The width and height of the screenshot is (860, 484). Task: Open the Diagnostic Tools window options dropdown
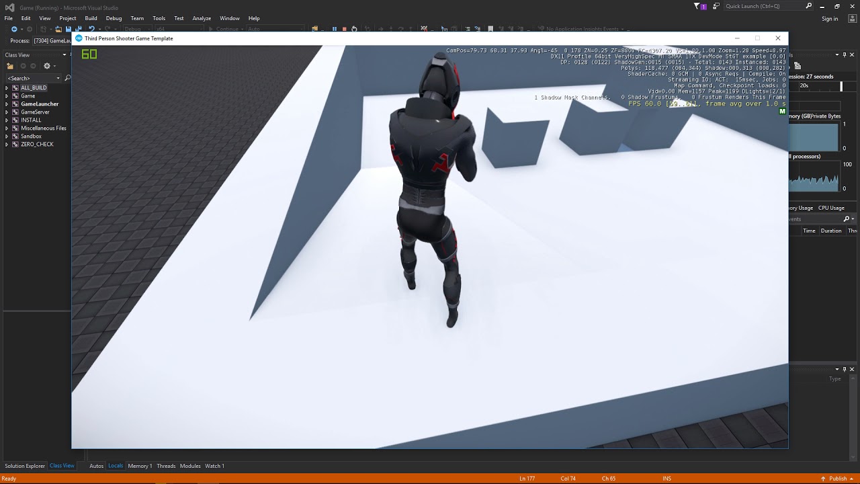coord(837,54)
